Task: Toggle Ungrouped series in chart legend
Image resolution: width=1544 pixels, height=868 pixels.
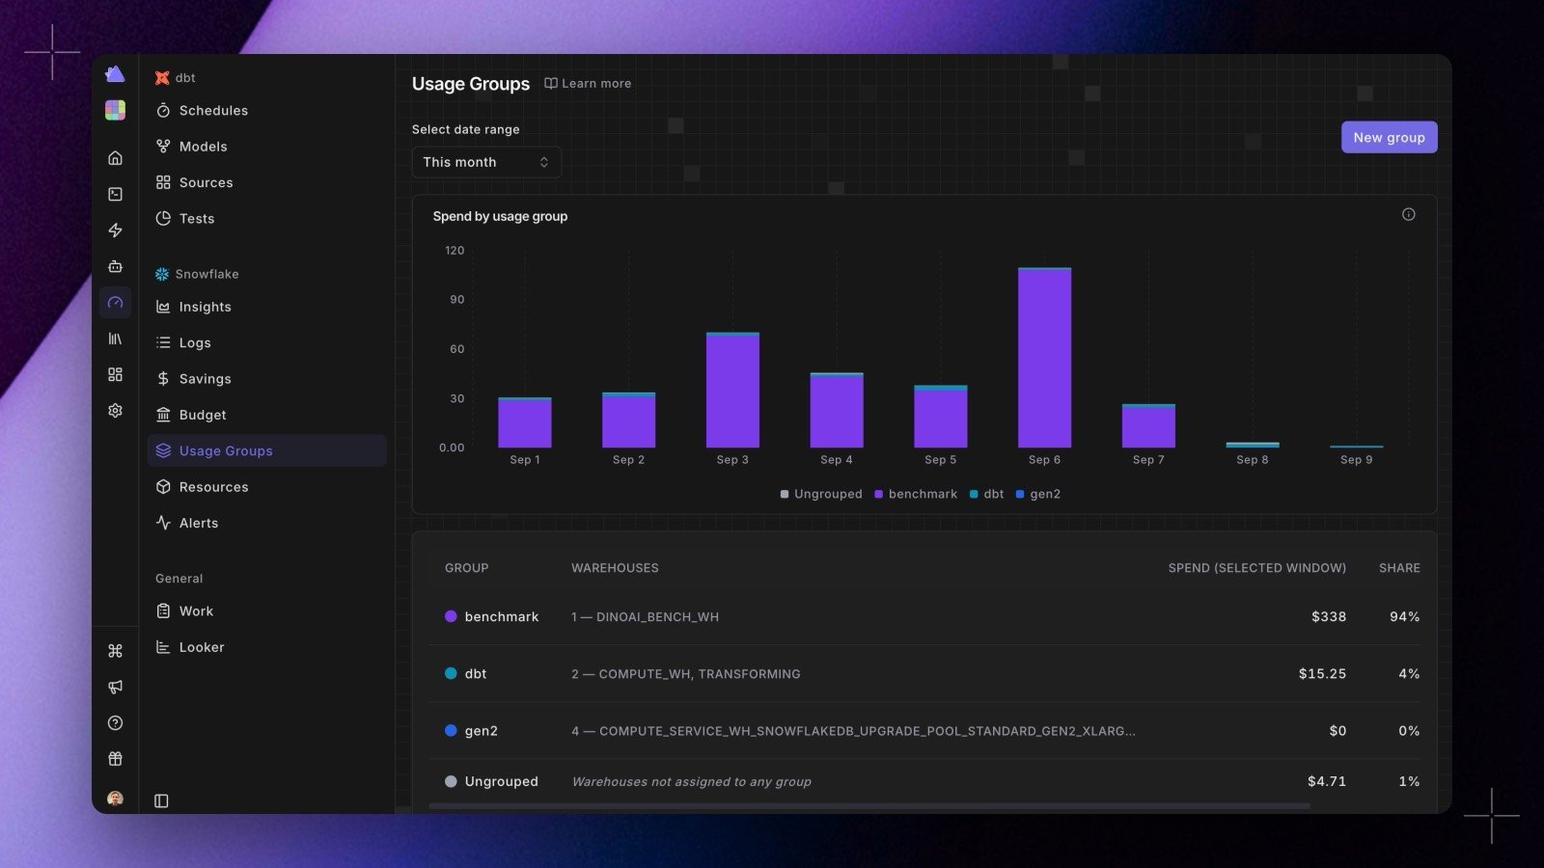Action: point(821,494)
